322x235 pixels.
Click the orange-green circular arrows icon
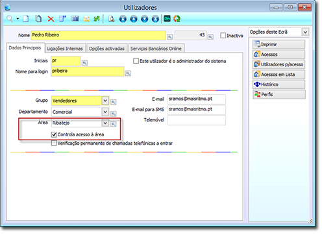coord(177,19)
